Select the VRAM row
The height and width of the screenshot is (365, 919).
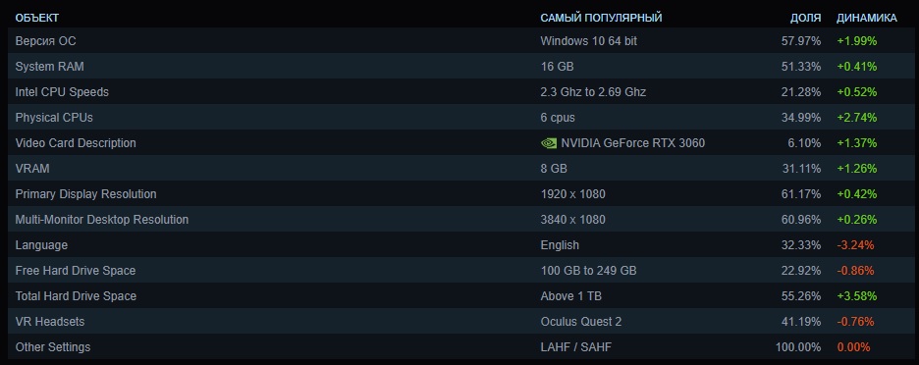tap(459, 169)
